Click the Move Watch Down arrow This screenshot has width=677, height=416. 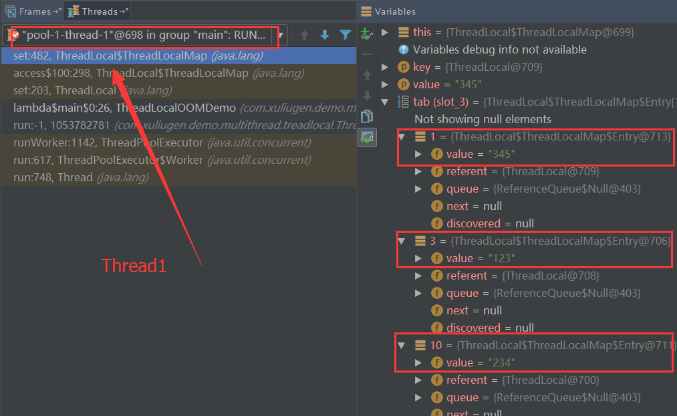[366, 95]
